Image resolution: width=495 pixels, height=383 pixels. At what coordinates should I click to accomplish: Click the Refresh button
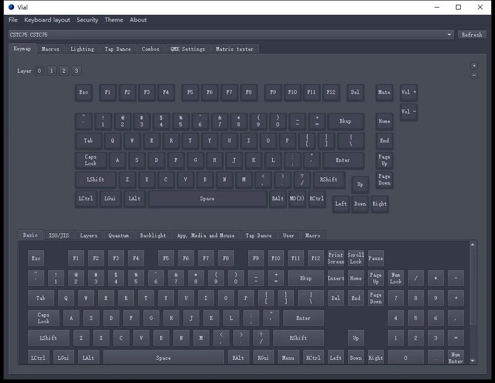(471, 35)
